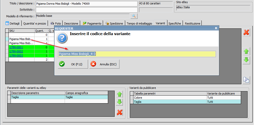Open the Dettagli tab
Image resolution: width=254 pixels, height=125 pixels.
(12, 24)
